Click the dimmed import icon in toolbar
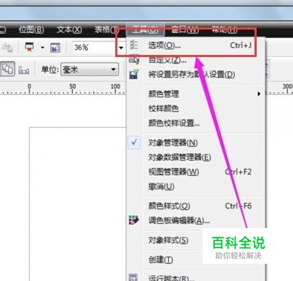The width and height of the screenshot is (293, 281). pyautogui.click(x=7, y=47)
